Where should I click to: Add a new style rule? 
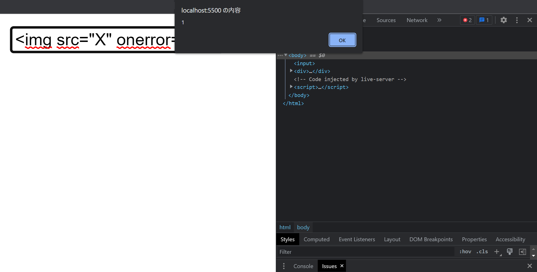click(497, 252)
